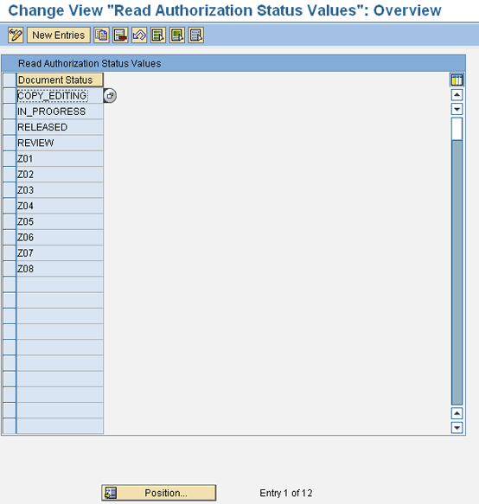The height and width of the screenshot is (504, 479).
Task: Select row marker for RELEASED entry
Action: [10, 127]
